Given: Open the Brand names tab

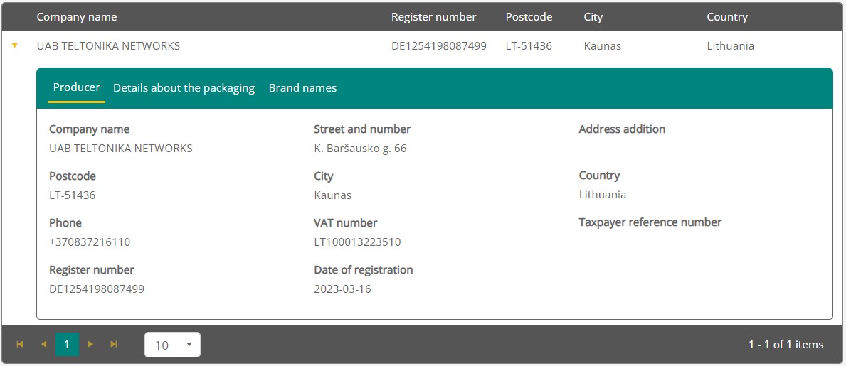Looking at the screenshot, I should tap(302, 88).
